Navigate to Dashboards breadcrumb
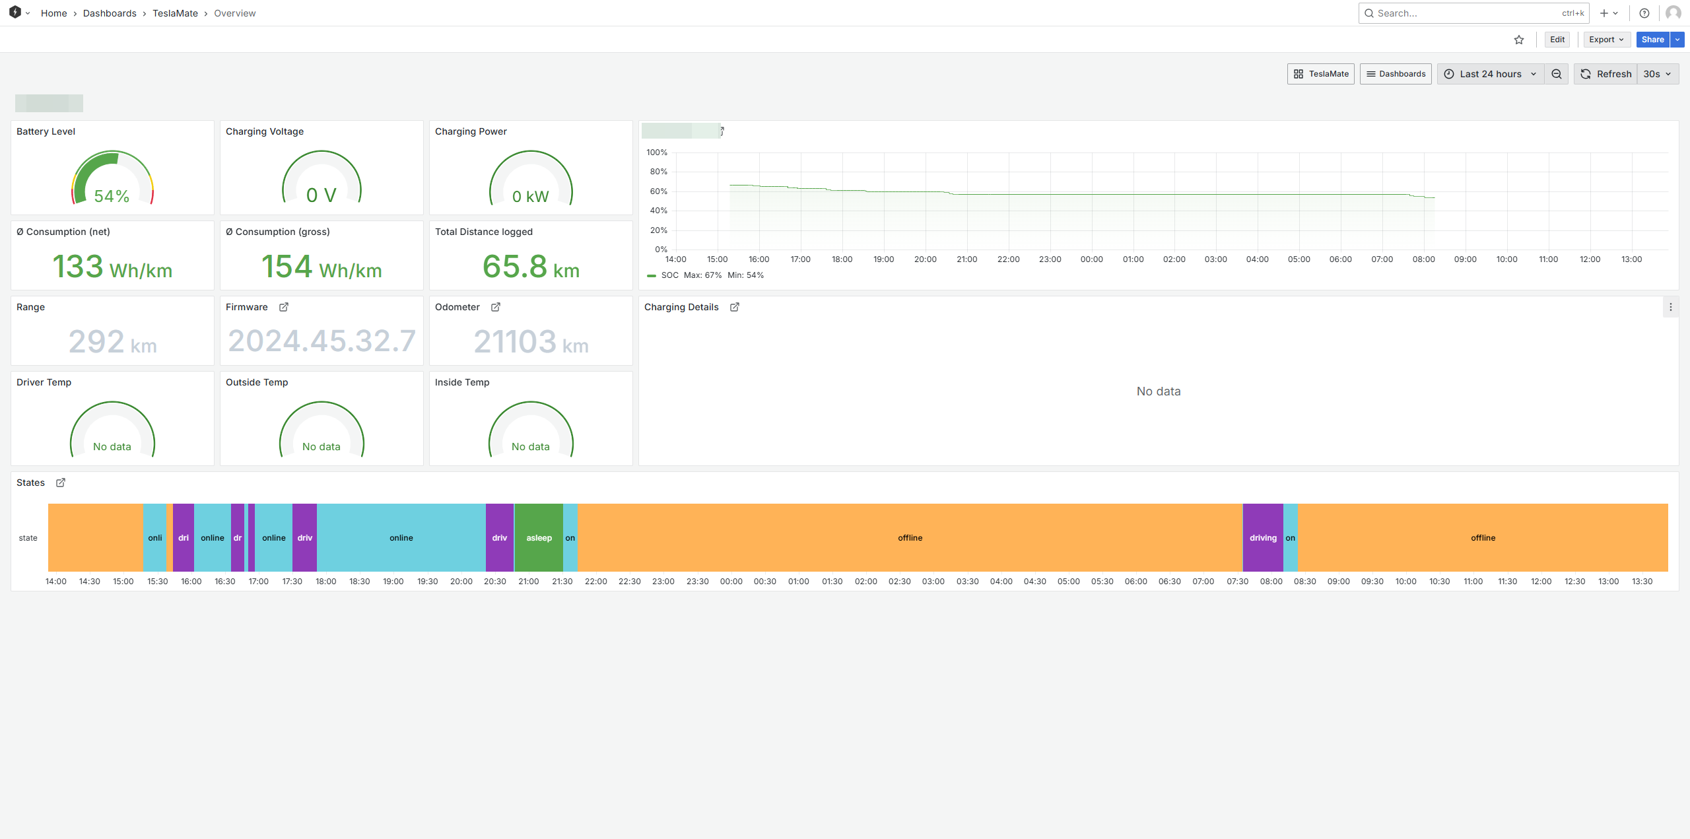The height and width of the screenshot is (839, 1690). click(110, 13)
